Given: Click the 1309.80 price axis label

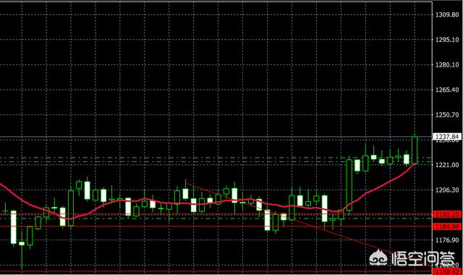Looking at the screenshot, I should click(x=447, y=14).
